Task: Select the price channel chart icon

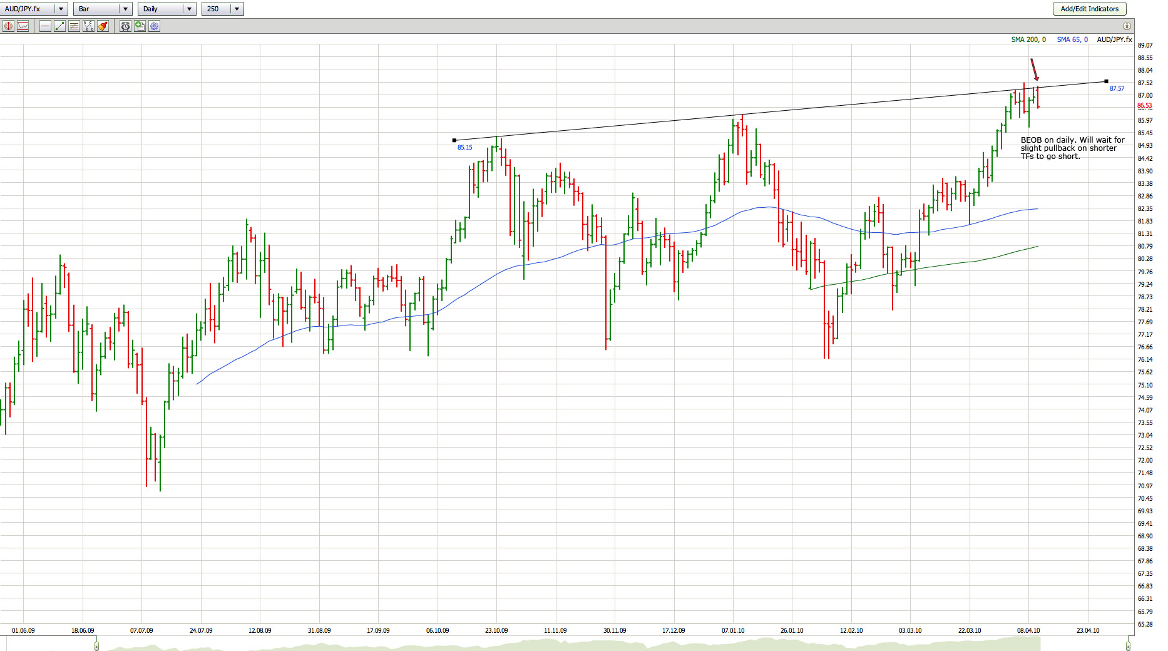Action: (x=23, y=26)
